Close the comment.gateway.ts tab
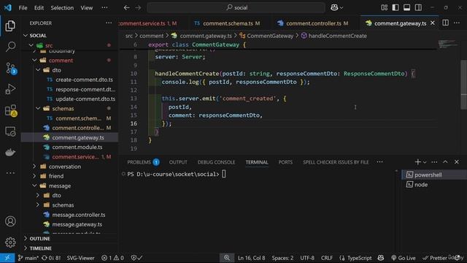Screen dimensions: 467x263 click(x=433, y=23)
